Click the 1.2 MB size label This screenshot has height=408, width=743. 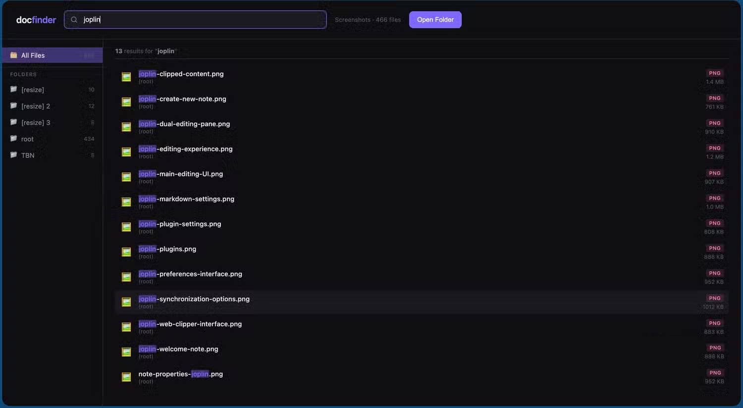pyautogui.click(x=715, y=157)
